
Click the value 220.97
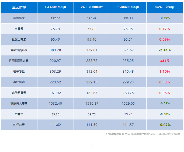[x=55, y=61]
